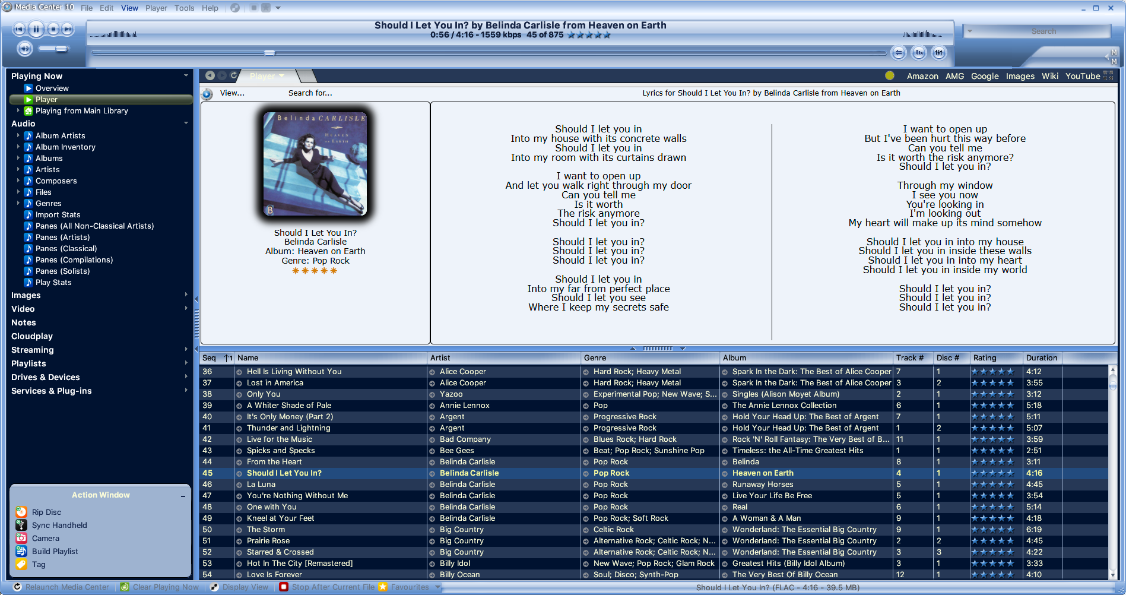Click the stop square icon in top toolbar
Image resolution: width=1126 pixels, height=595 pixels.
(x=253, y=8)
